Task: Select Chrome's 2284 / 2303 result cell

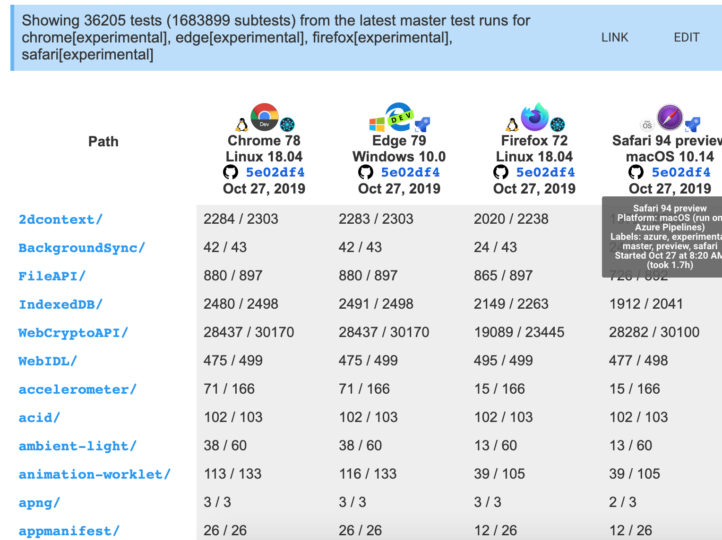Action: tap(241, 219)
